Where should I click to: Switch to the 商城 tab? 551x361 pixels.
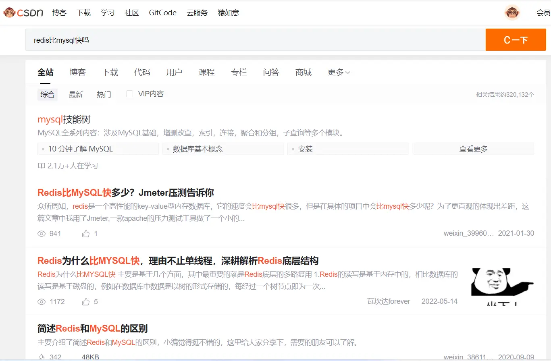pyautogui.click(x=304, y=72)
